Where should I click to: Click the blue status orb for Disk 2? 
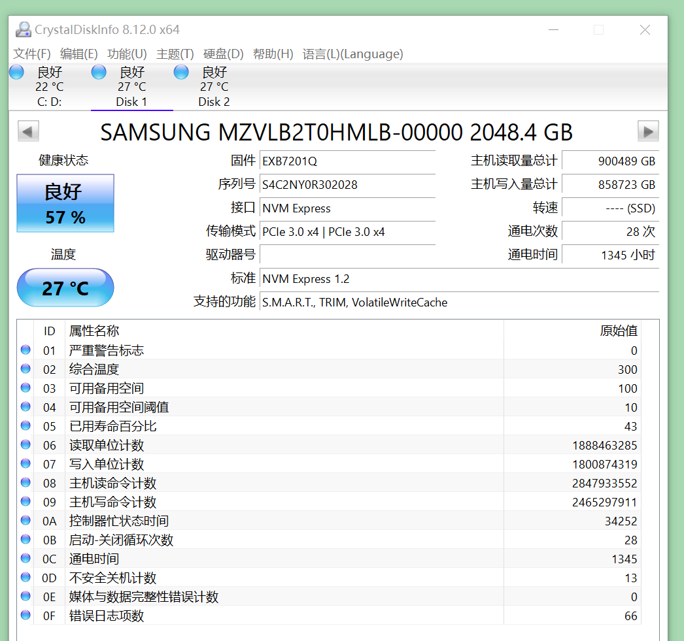click(x=181, y=72)
